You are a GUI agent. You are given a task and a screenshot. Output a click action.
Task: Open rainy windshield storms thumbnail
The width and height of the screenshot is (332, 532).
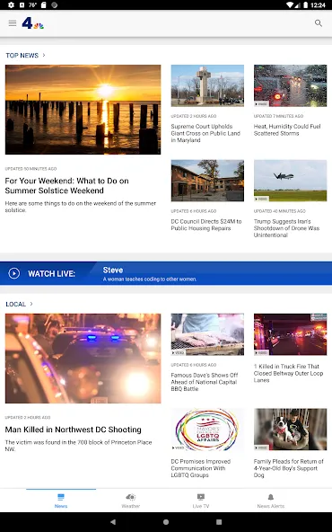[291, 85]
